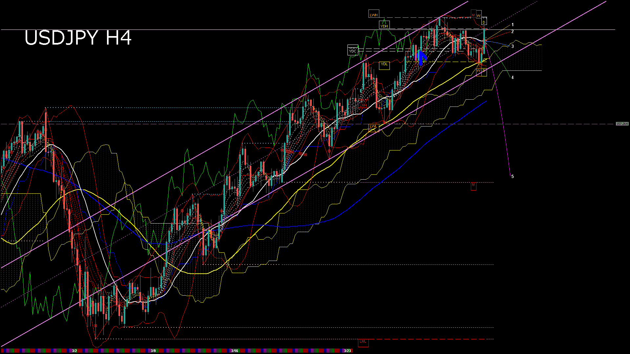Select the yellow LWL level label

pyautogui.click(x=373, y=126)
